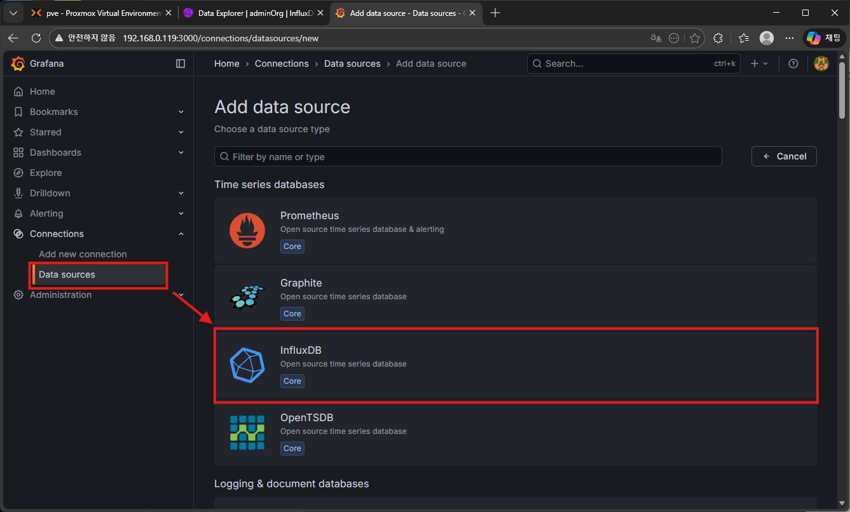The width and height of the screenshot is (850, 512).
Task: Select the Prometheus data source card
Action: click(516, 231)
